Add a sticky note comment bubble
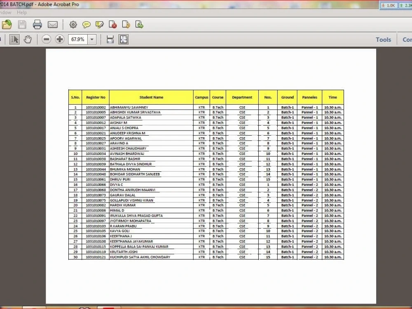 86,25
